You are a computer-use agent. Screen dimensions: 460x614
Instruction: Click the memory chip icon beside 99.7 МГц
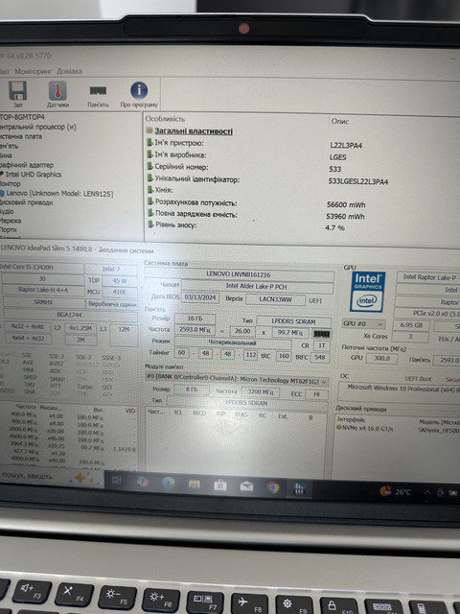pos(322,334)
